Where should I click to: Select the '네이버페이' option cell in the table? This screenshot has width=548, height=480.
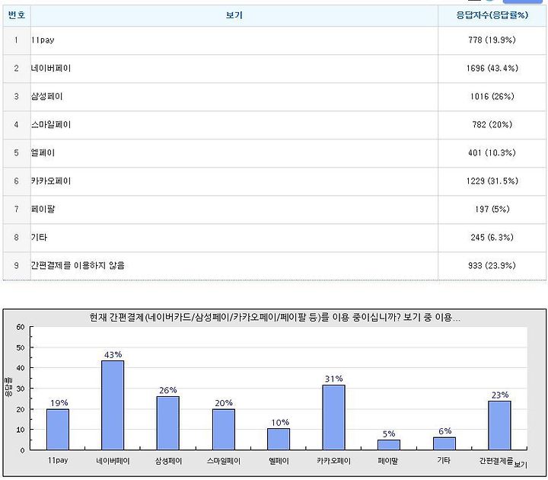click(234, 69)
